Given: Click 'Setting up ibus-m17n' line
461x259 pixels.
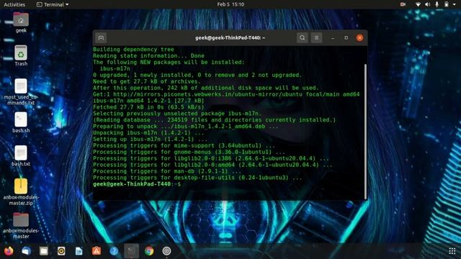Looking at the screenshot, I should coord(150,139).
